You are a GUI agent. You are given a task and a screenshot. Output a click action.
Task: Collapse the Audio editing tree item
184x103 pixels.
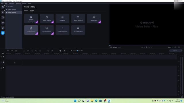(x=7, y=12)
